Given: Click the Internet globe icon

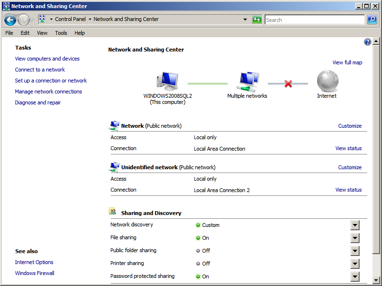Looking at the screenshot, I should pyautogui.click(x=328, y=81).
